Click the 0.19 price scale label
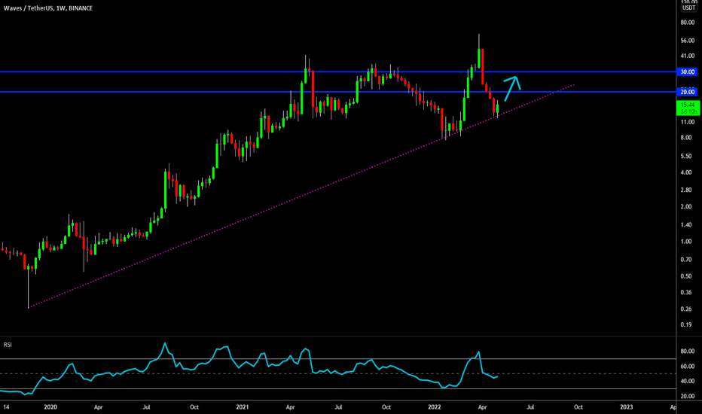 point(686,324)
